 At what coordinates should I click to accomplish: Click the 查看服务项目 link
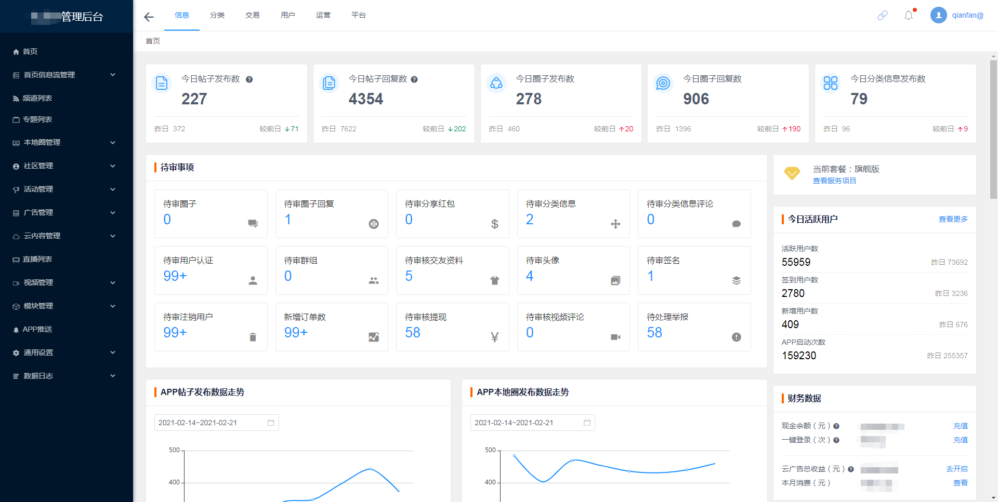[x=834, y=181]
